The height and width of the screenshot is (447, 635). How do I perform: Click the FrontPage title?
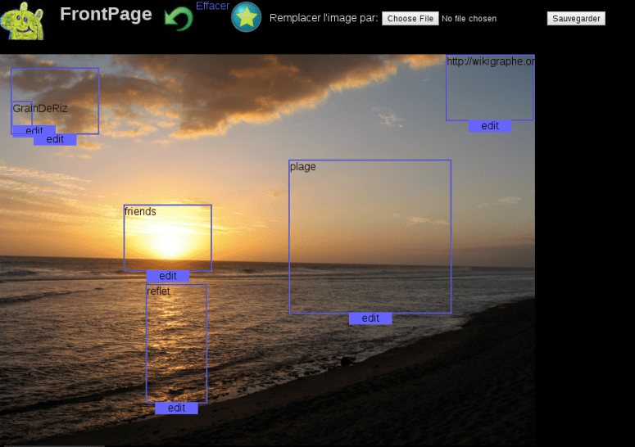[106, 14]
